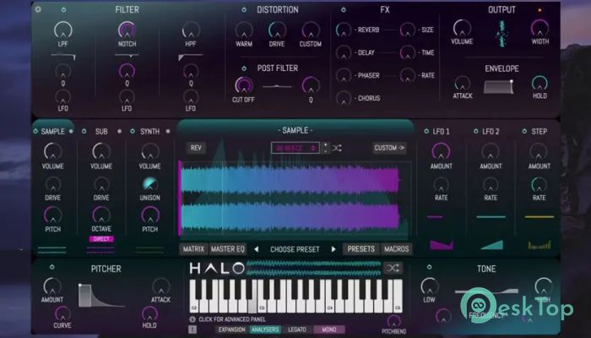This screenshot has width=591, height=338.
Task: Toggle the Filter section power button
Action: click(63, 9)
